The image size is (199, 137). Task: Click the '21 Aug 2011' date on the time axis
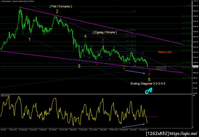(23, 130)
